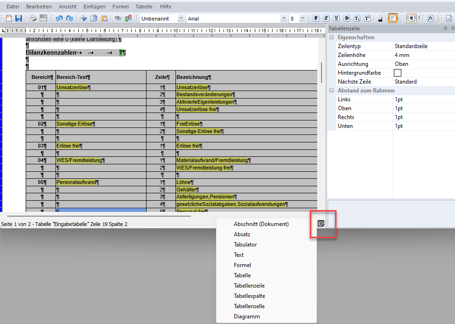Open the Unbenannt style dropdown

(181, 19)
